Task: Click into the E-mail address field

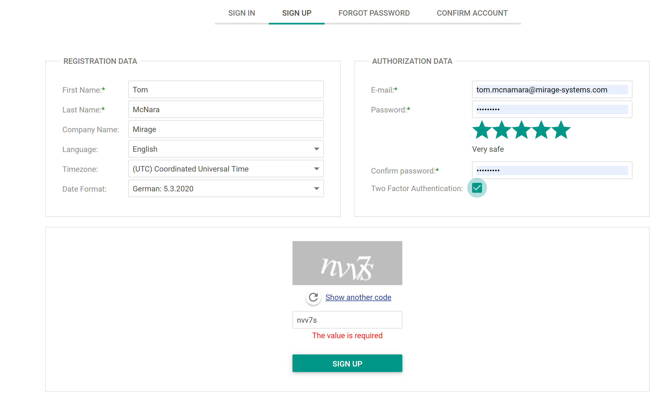Action: coord(552,90)
